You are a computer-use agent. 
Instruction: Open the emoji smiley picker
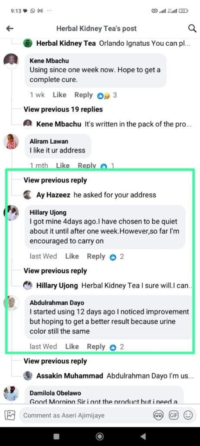pos(188,415)
